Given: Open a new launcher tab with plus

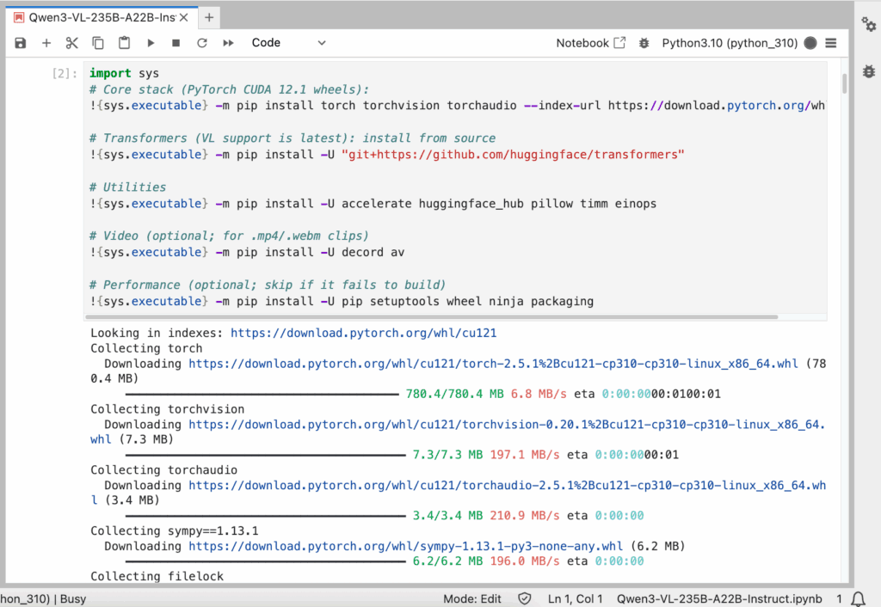Looking at the screenshot, I should click(209, 17).
